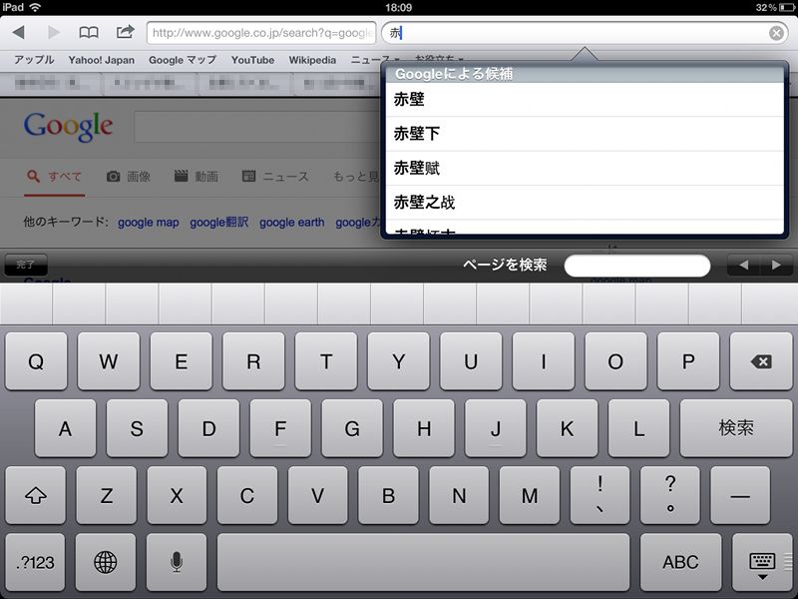Go to previous find-on-page match
Screen dimensions: 798x599
743,265
